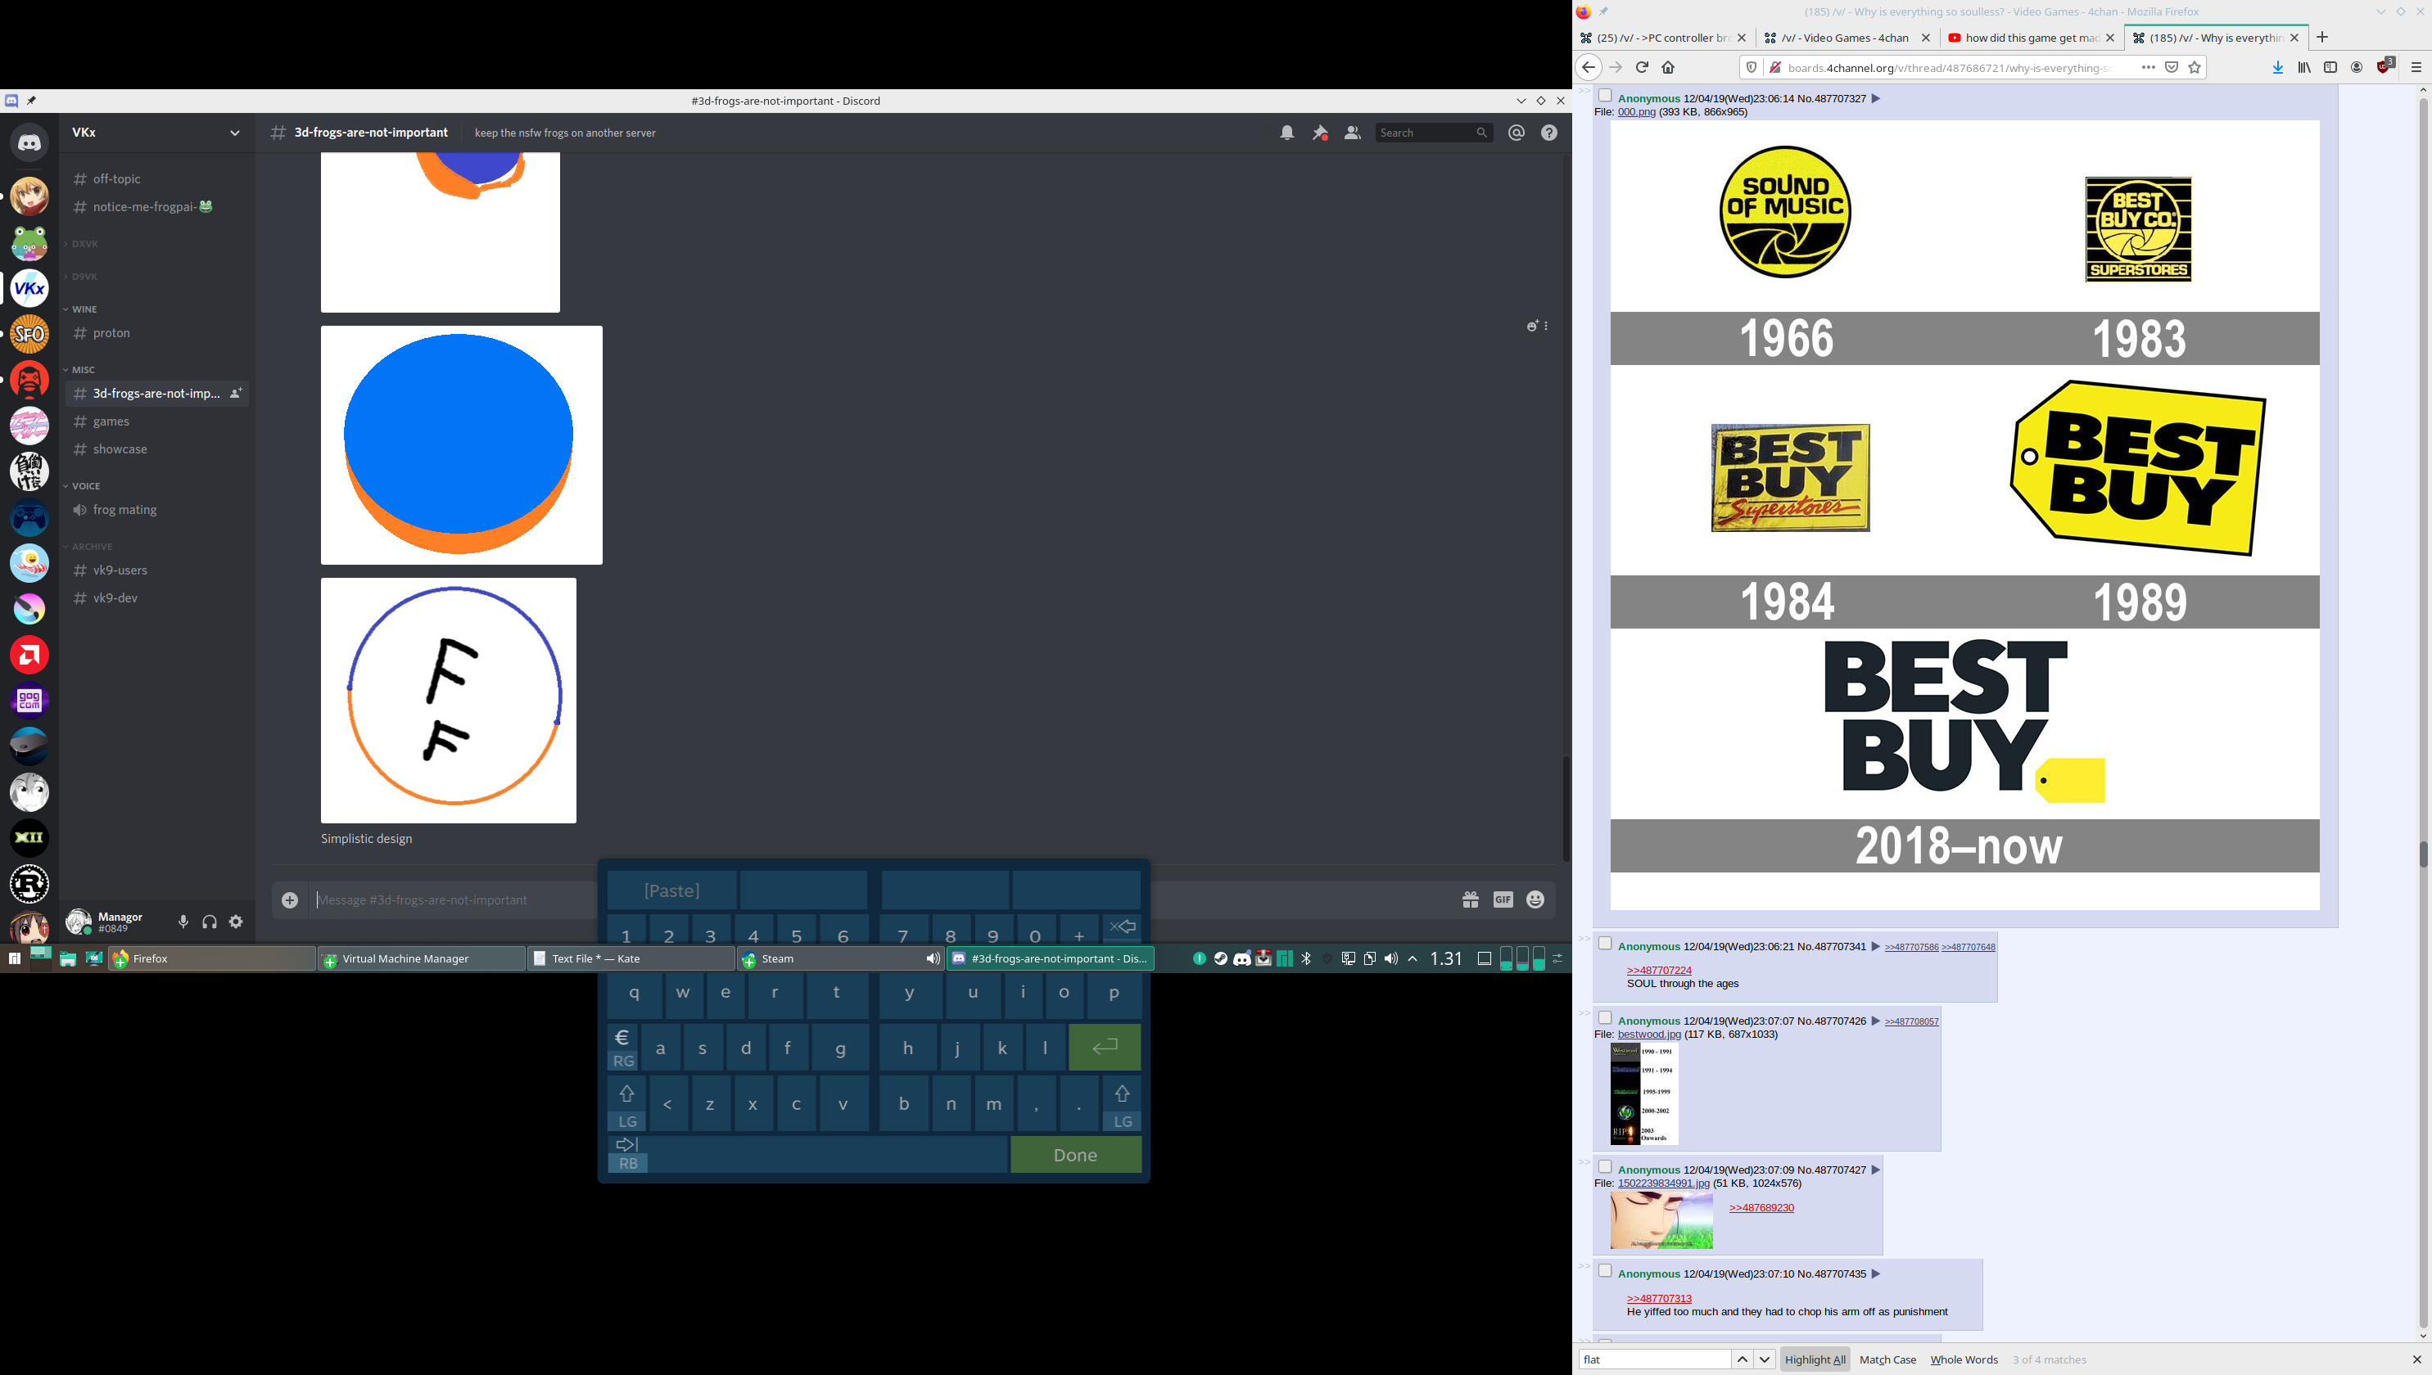Viewport: 2432px width, 1375px height.
Task: Open the volume icon in system tray
Action: click(x=1390, y=958)
